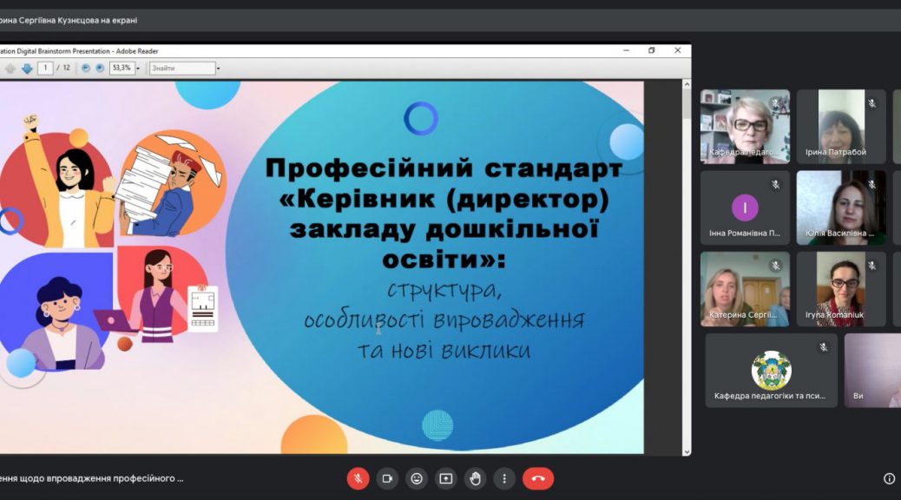Select Ірина Патрабой participant tile
Viewport: 901px width, 500px height.
coord(841,127)
